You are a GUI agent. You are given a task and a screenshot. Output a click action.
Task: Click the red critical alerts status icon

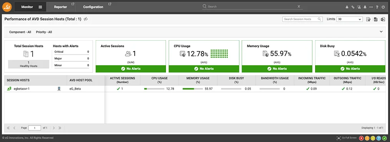click(361, 138)
